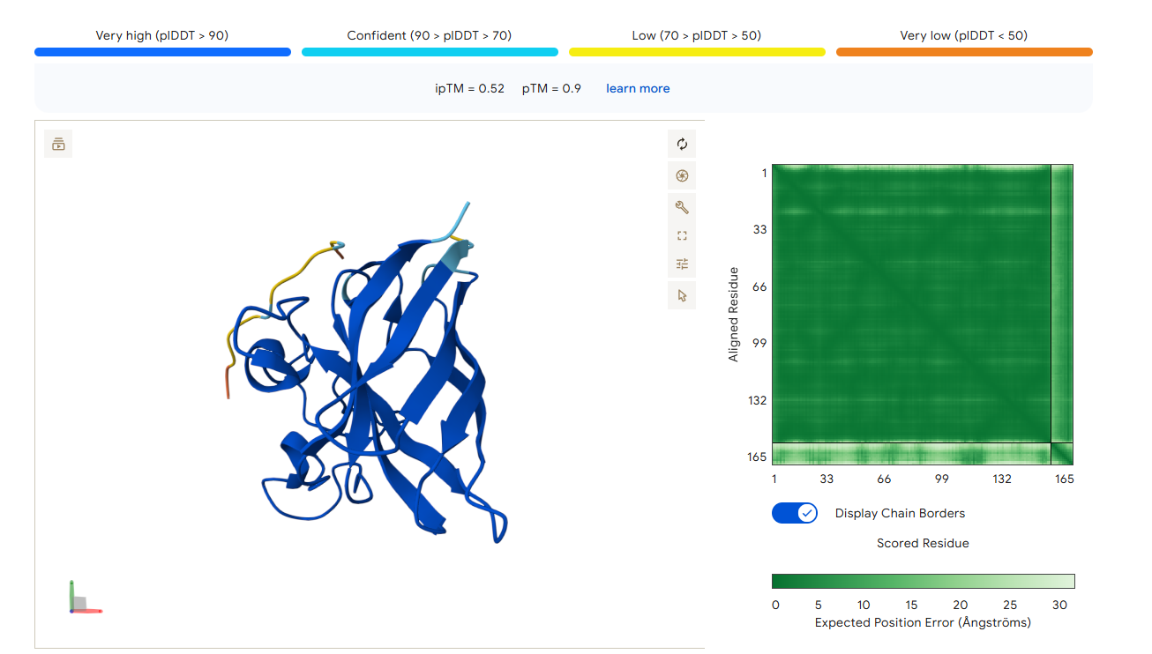Open the learn more link

pyautogui.click(x=638, y=88)
